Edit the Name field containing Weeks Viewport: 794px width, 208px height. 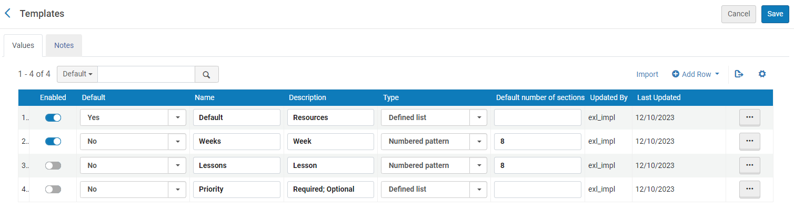[237, 141]
